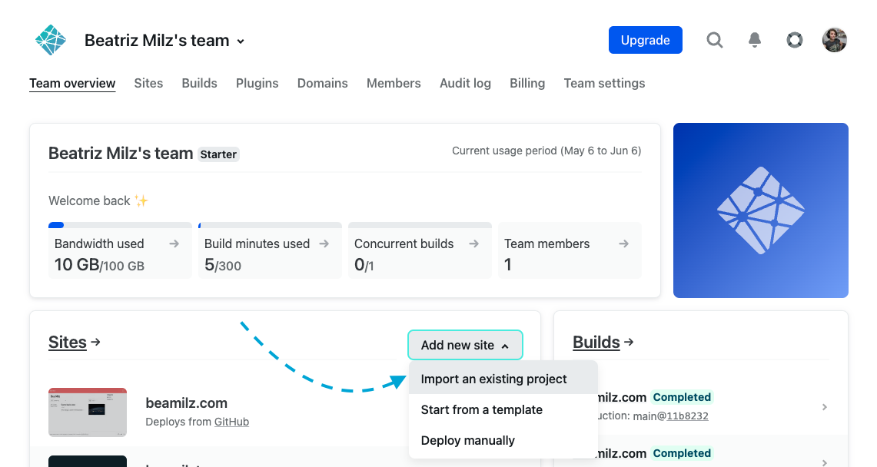
Task: Click the large Netlify banner image
Action: click(x=761, y=210)
